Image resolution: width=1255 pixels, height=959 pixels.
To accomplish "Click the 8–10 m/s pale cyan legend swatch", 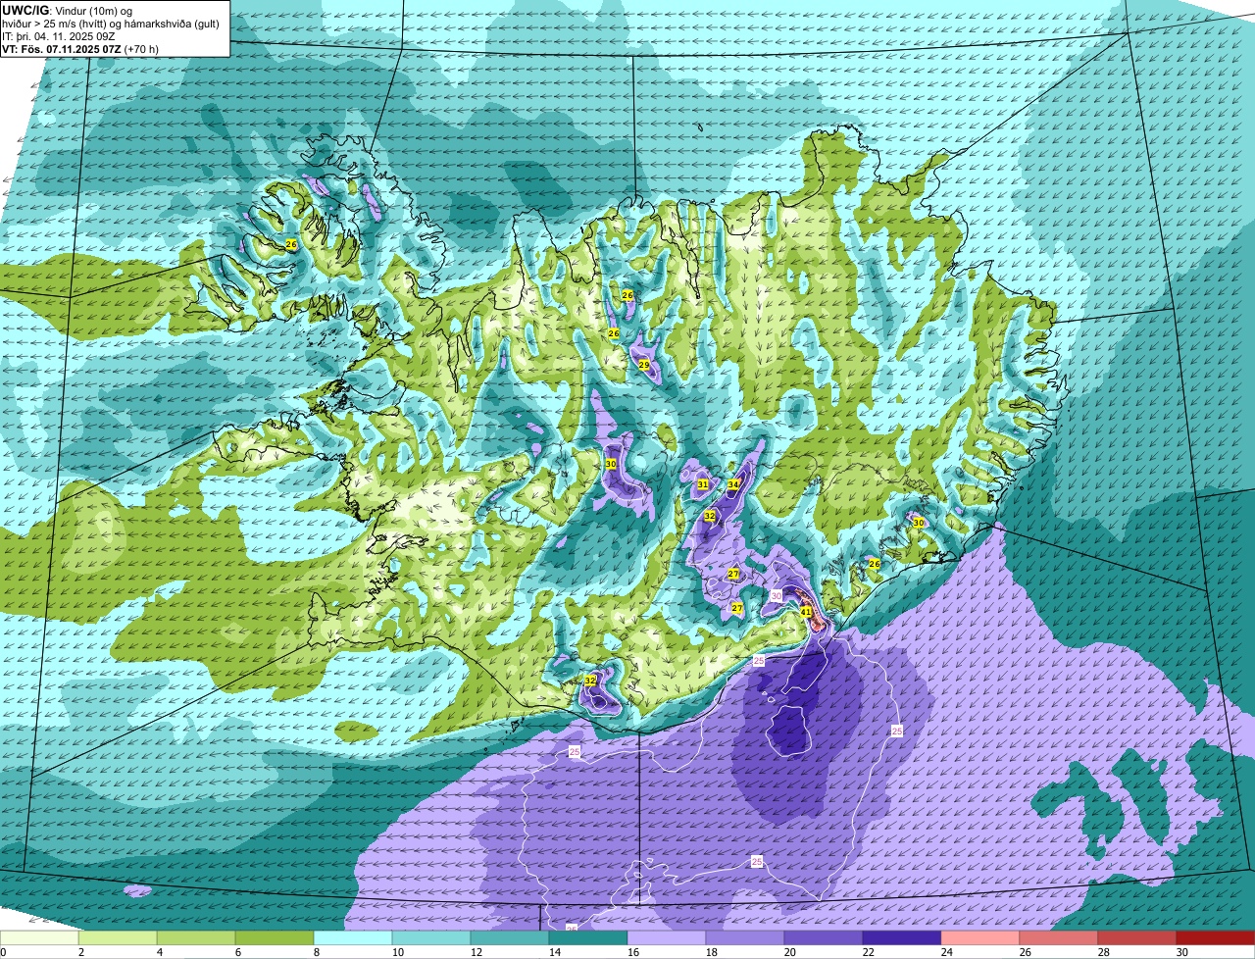I will point(353,938).
